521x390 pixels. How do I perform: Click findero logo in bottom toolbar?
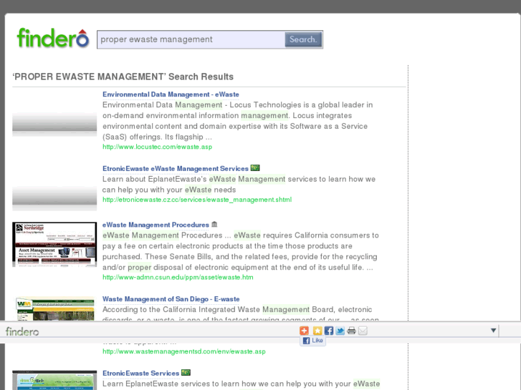tap(22, 331)
